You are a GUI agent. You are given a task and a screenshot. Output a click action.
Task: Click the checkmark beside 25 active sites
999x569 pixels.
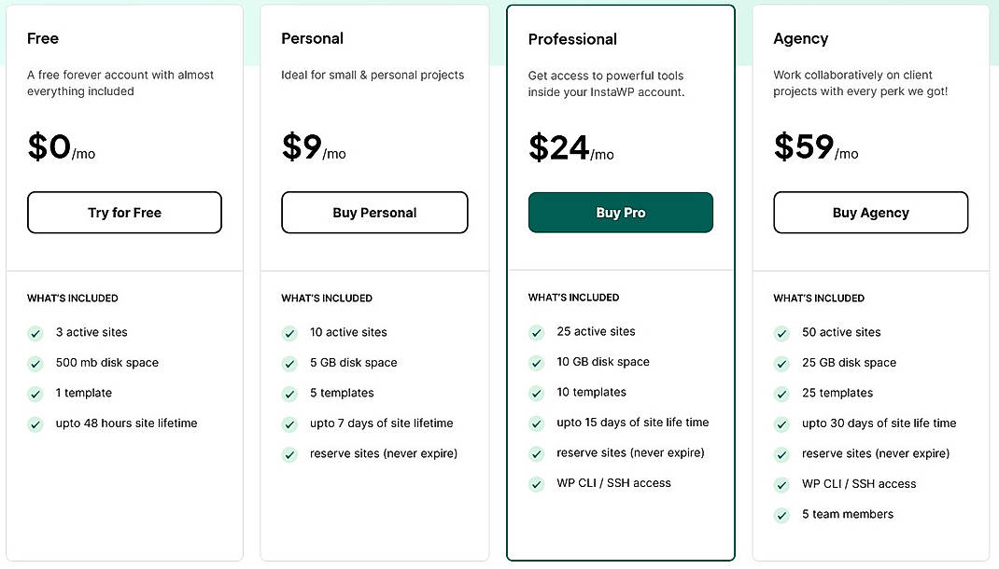click(x=536, y=331)
